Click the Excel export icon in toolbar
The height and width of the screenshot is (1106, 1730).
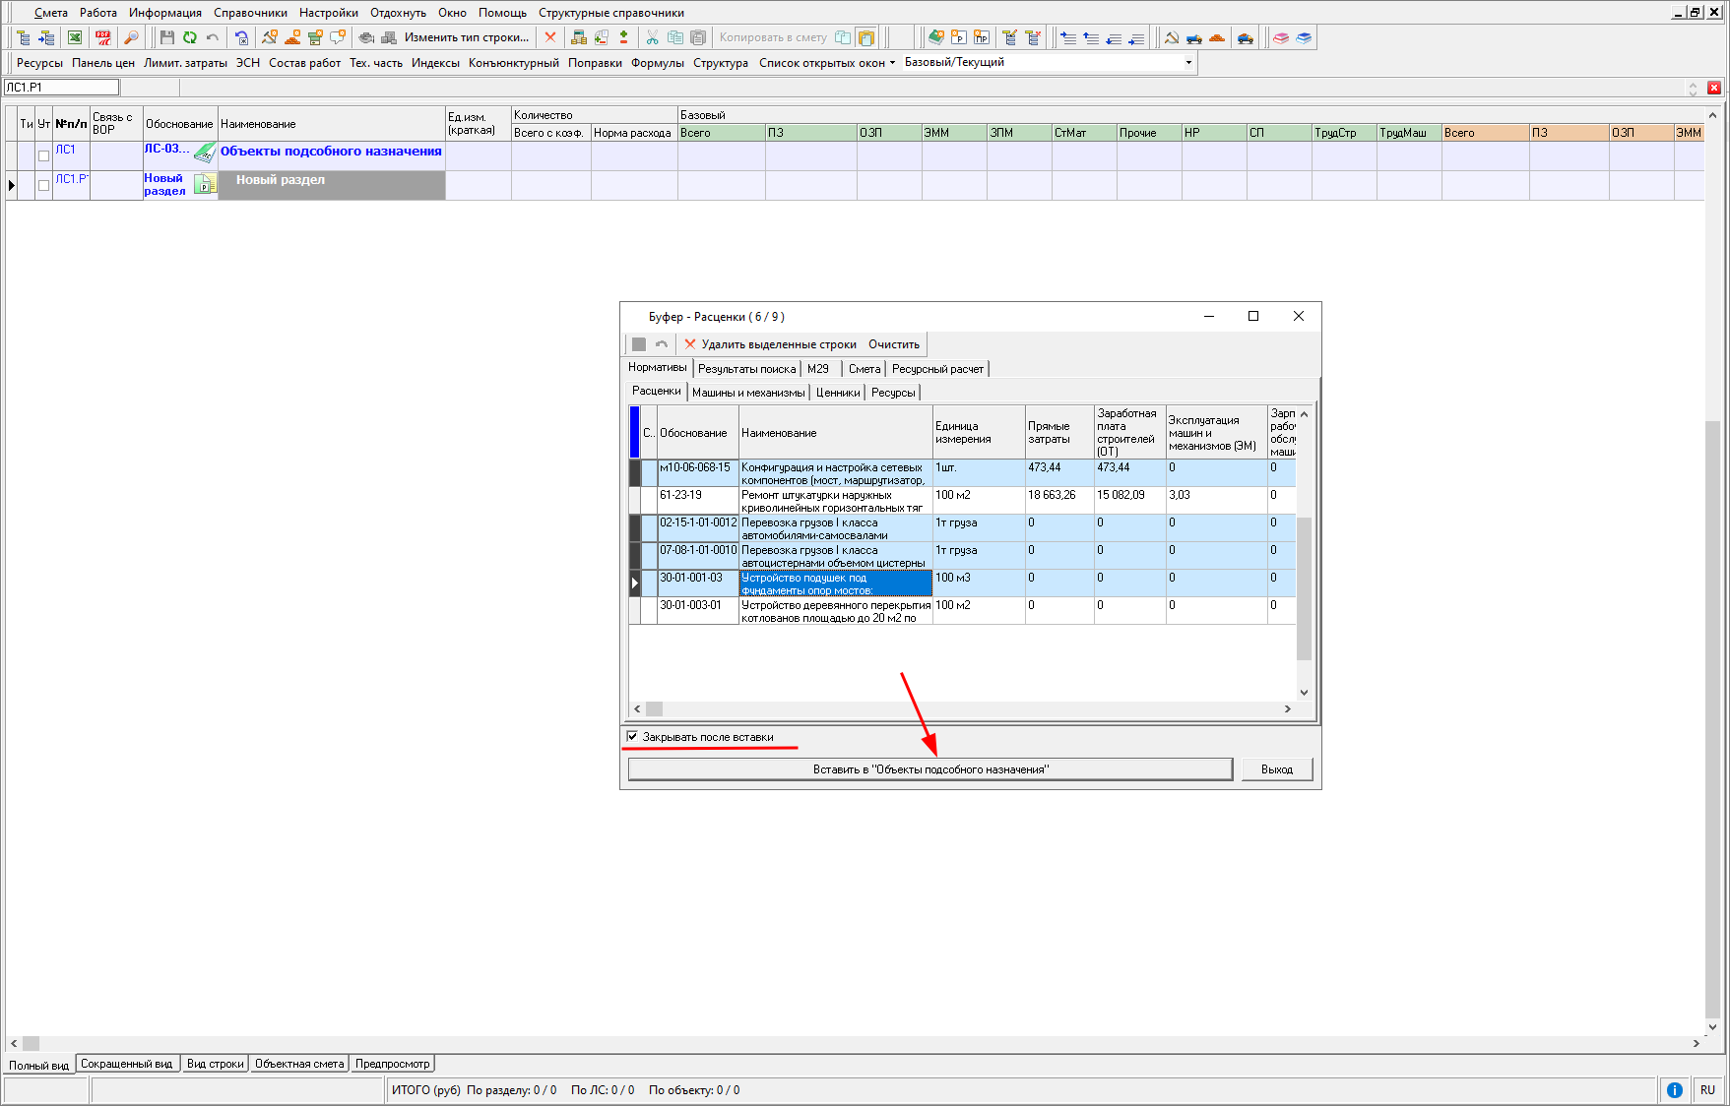[74, 37]
